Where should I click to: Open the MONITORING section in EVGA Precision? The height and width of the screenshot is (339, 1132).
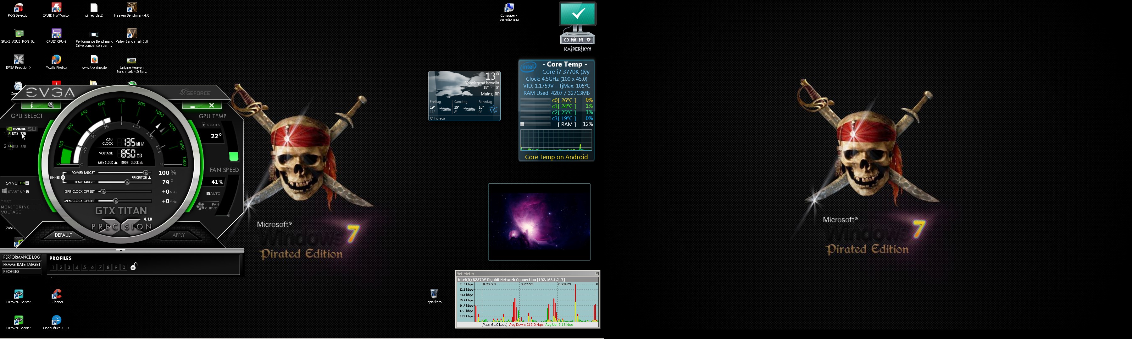[x=15, y=207]
